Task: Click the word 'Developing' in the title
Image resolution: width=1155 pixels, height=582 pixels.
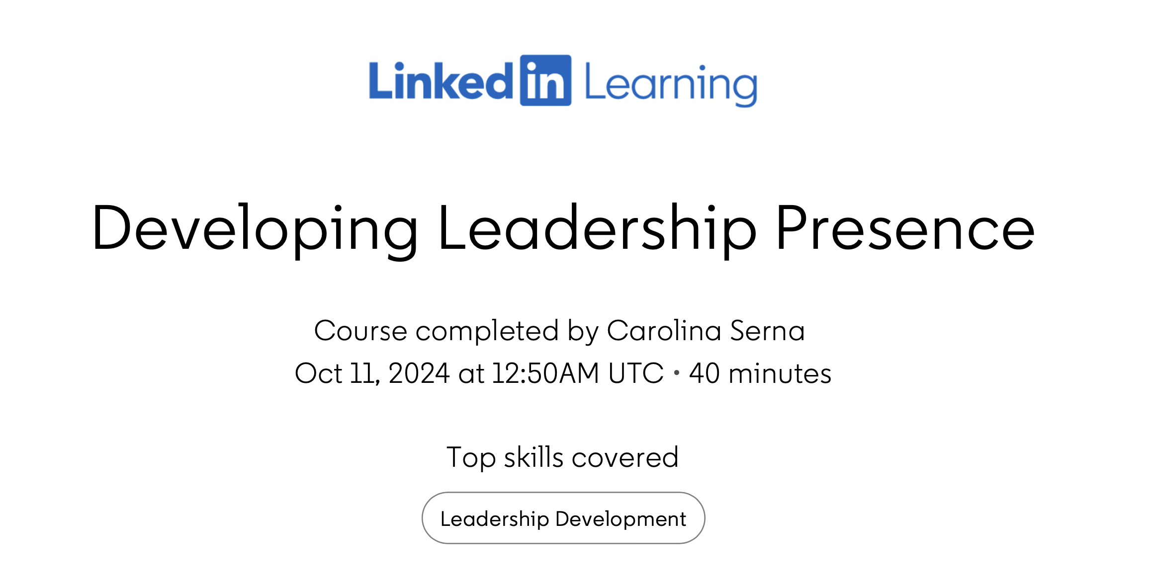Action: pos(256,229)
